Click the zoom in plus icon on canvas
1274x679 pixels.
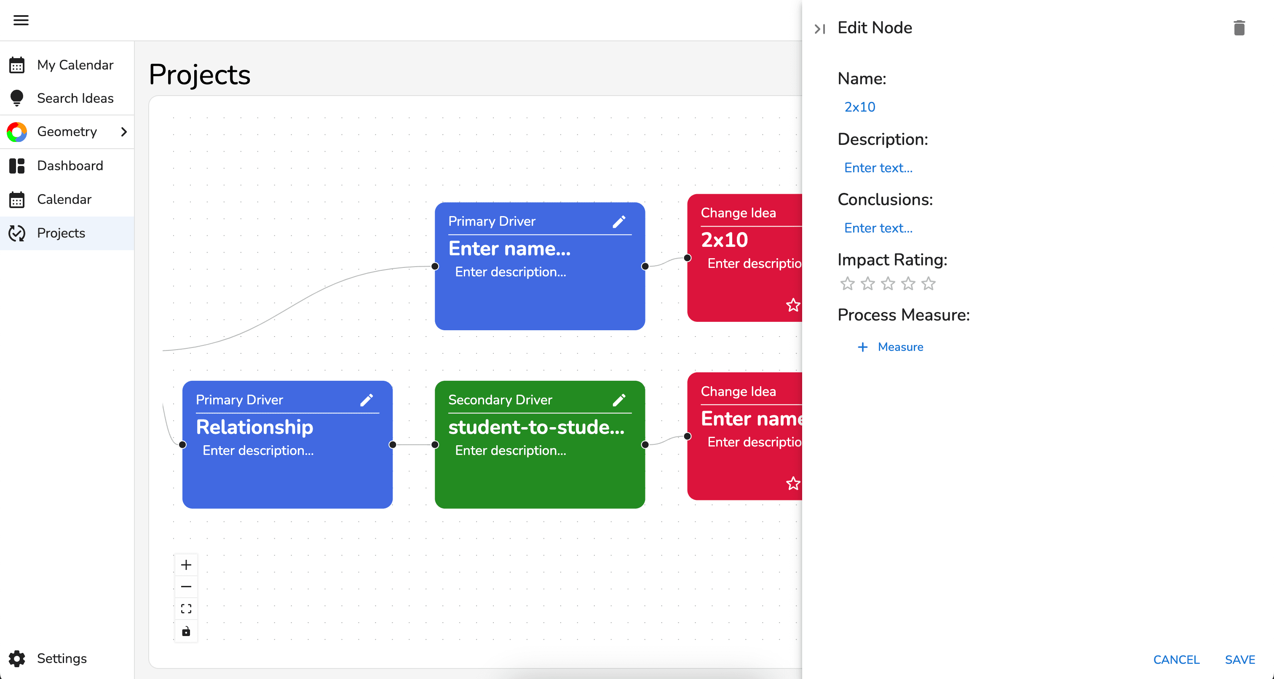pos(185,566)
